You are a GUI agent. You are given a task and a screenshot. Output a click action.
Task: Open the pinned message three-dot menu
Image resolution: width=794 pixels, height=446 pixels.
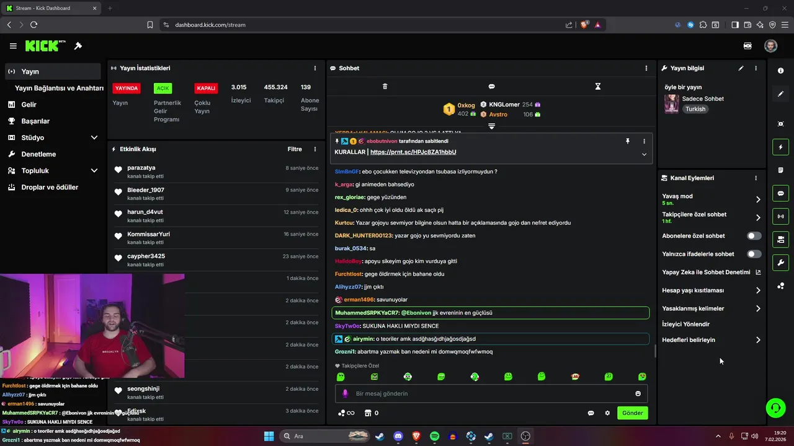pyautogui.click(x=644, y=141)
